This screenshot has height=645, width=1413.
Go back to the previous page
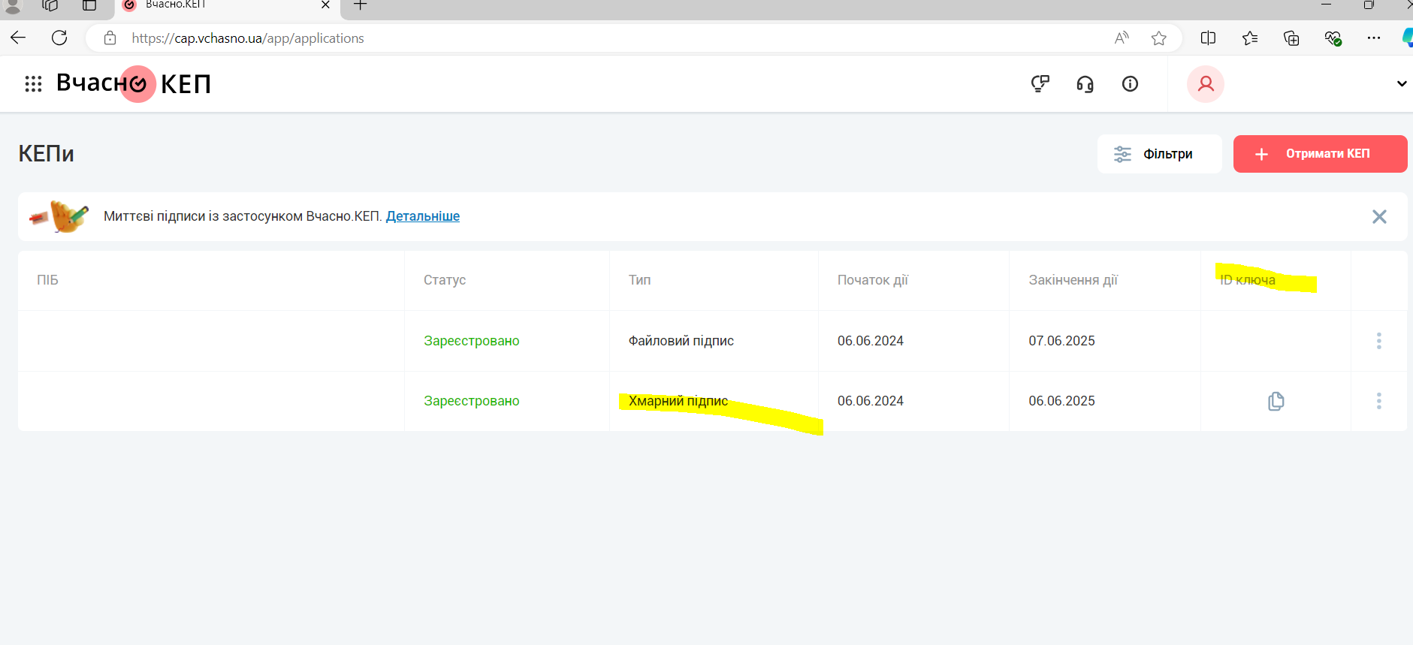18,38
